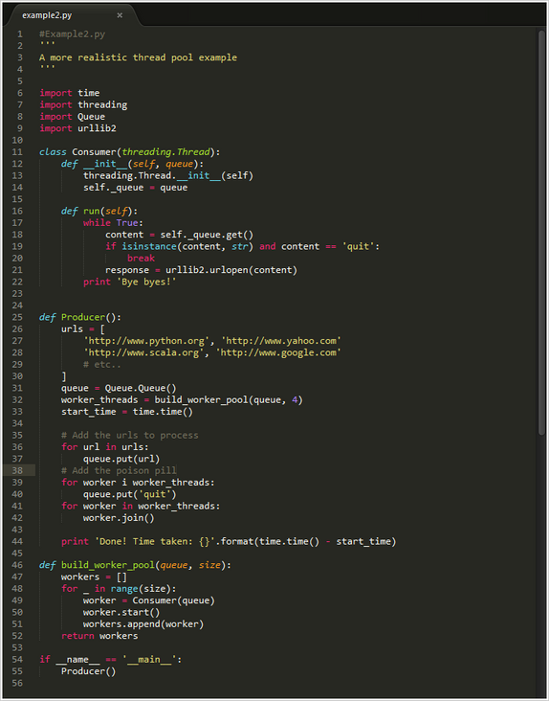Click the vertical scrollbar thumb

pos(541,233)
